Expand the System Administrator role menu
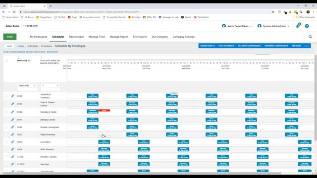 (288, 26)
